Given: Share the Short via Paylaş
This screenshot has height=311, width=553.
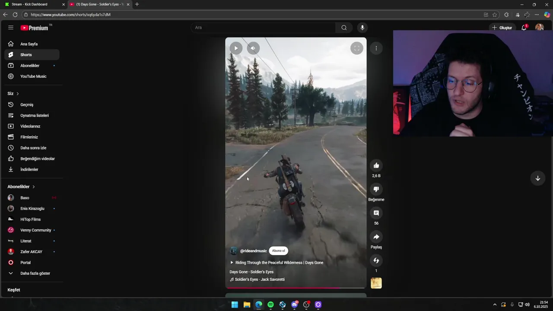Looking at the screenshot, I should (x=376, y=237).
